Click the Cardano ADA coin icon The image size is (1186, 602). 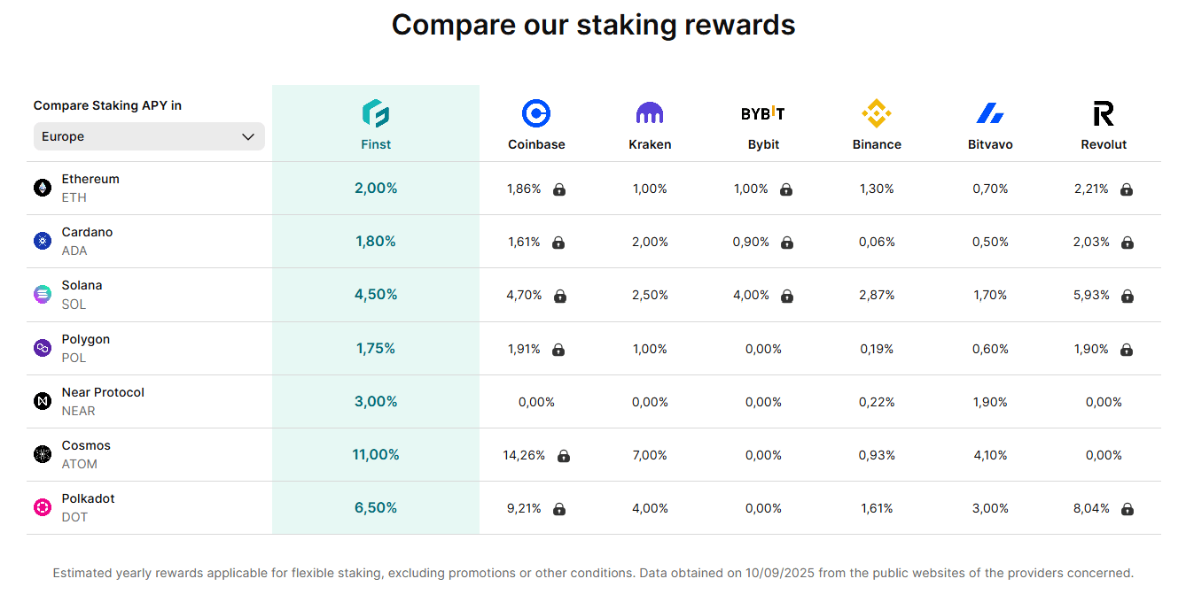point(43,241)
